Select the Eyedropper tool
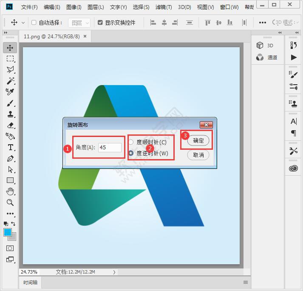303x291 pixels. (x=10, y=92)
